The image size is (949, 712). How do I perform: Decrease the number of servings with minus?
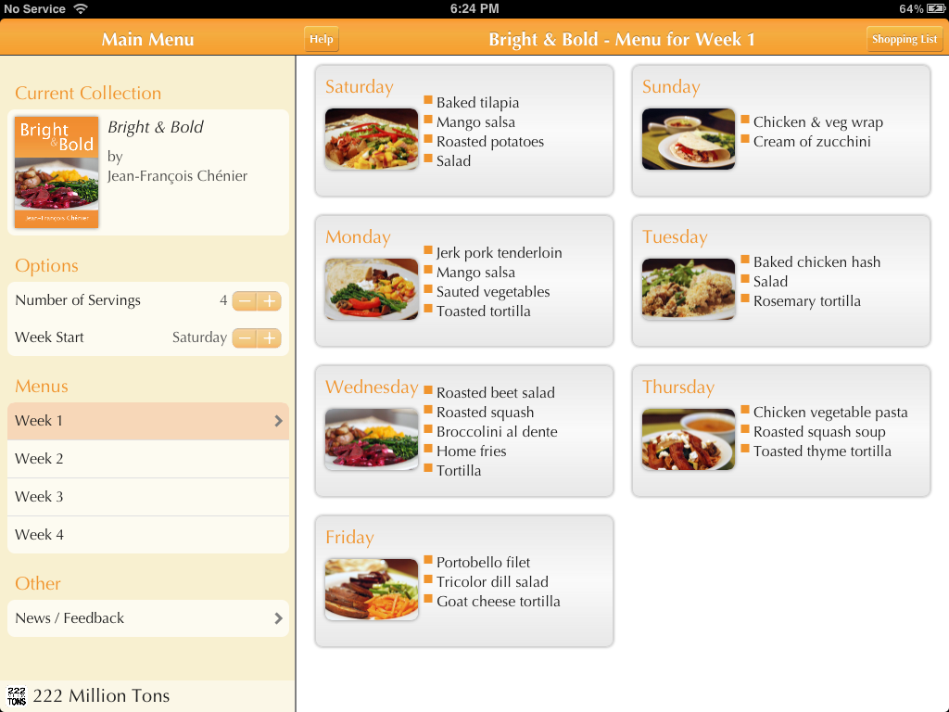click(x=245, y=301)
